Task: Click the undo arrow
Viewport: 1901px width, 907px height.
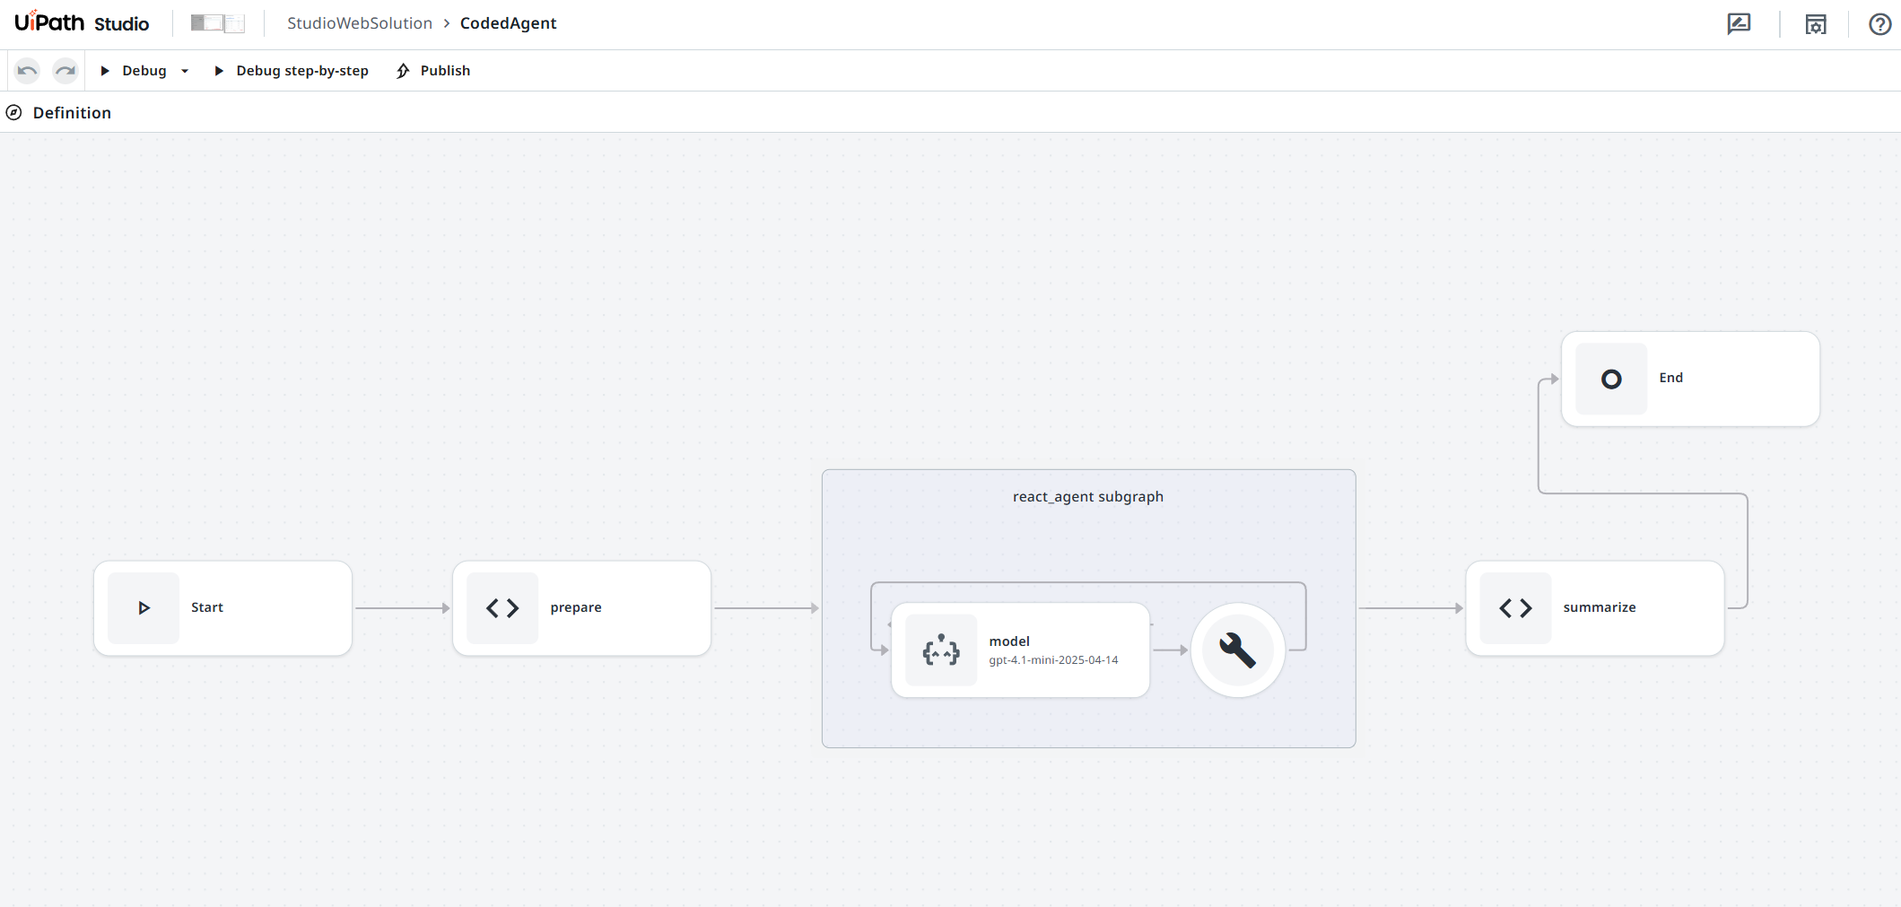Action: click(x=26, y=70)
